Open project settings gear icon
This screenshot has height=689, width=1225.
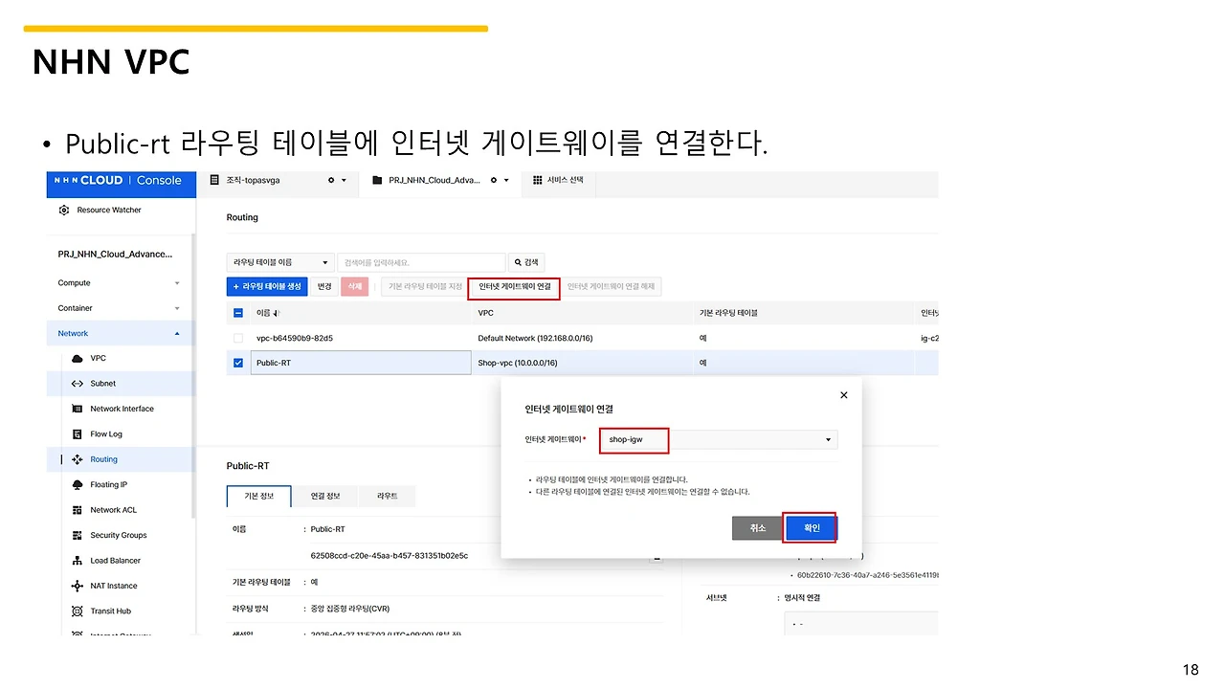pos(494,180)
